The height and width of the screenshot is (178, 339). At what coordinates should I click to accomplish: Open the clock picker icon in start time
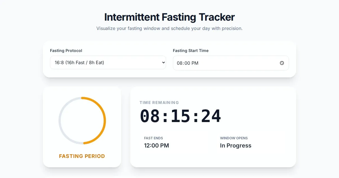pos(282,63)
